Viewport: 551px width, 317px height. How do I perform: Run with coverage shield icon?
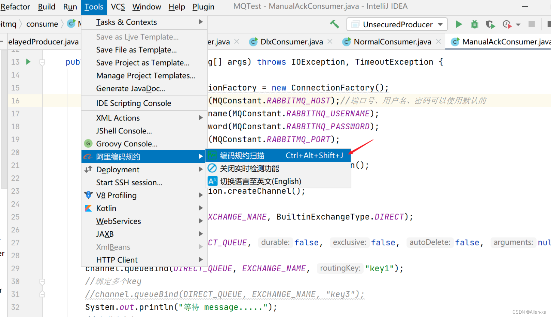click(490, 24)
